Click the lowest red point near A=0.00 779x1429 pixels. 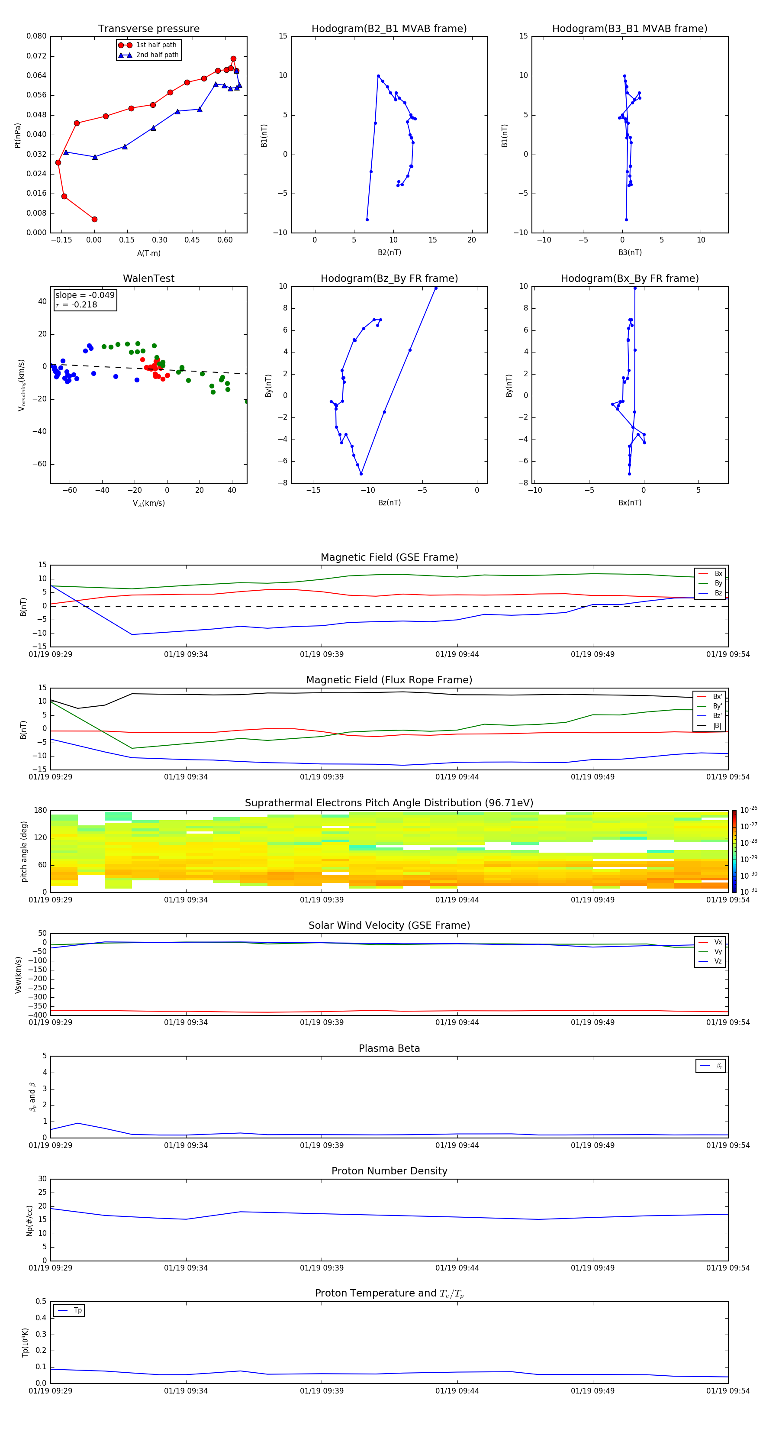94,219
